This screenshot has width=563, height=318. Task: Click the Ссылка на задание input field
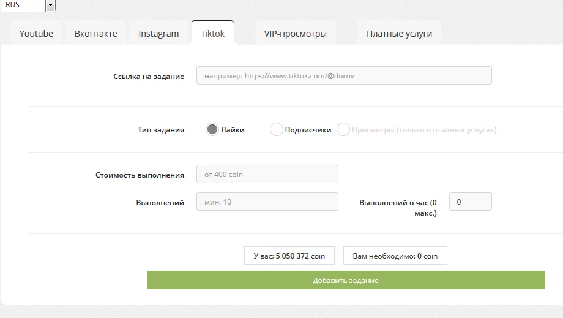click(344, 75)
